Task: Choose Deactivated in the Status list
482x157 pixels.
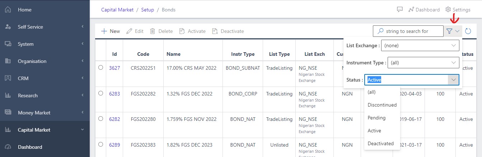Action: [382, 143]
